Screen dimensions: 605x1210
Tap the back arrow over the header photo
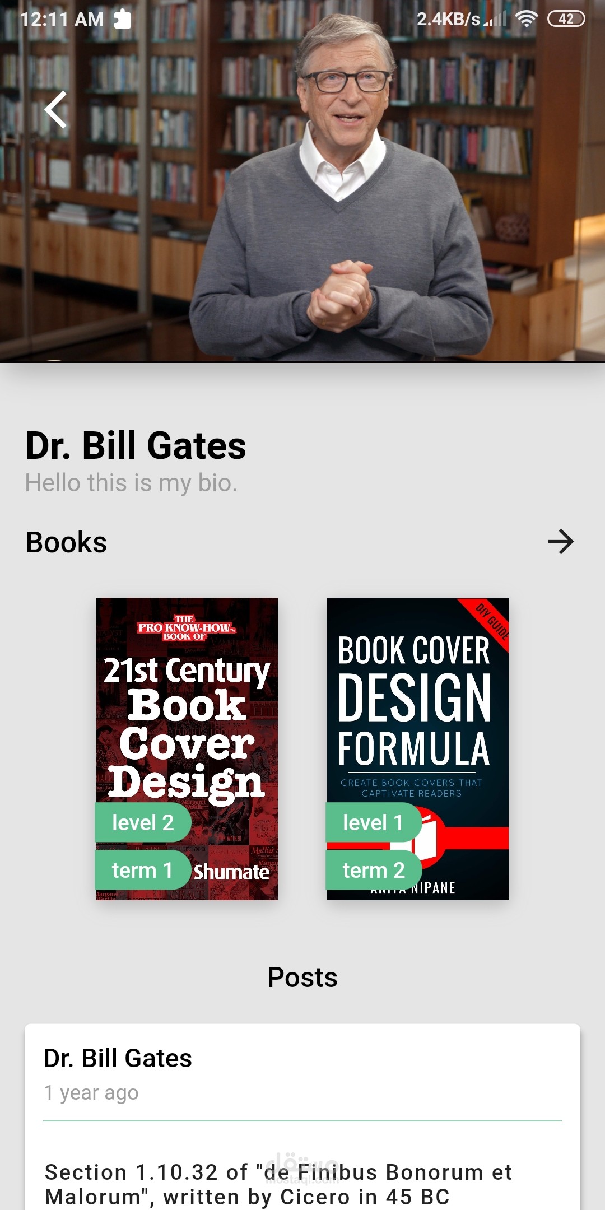point(56,110)
